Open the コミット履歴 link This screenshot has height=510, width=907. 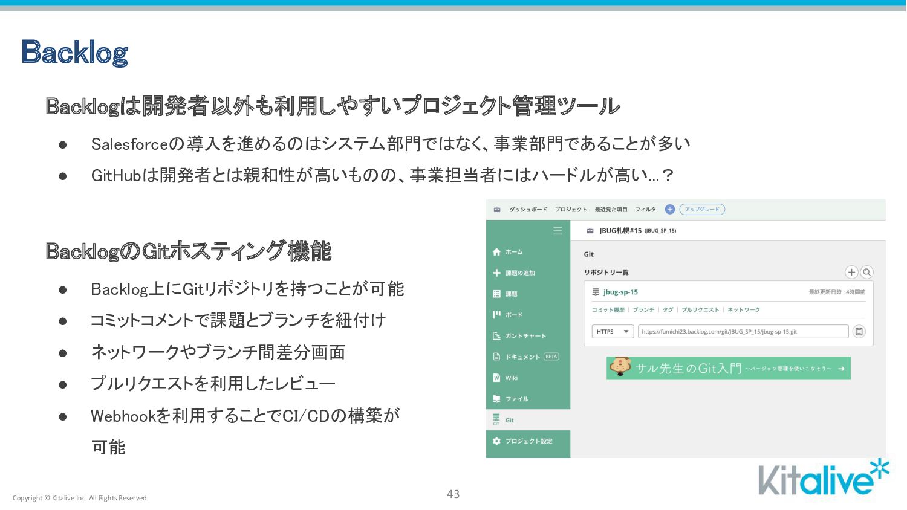coord(608,310)
